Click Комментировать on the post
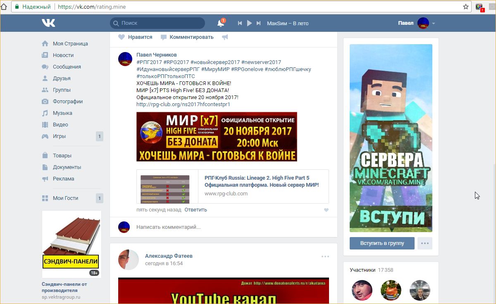The height and width of the screenshot is (304, 496). tap(187, 37)
